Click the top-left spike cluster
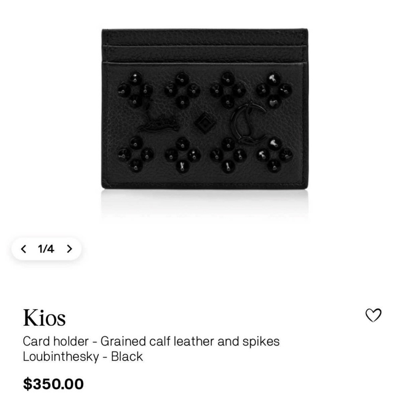Viewport: 408px width, 408px height. 134,89
